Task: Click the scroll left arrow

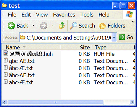Action: 4,103
